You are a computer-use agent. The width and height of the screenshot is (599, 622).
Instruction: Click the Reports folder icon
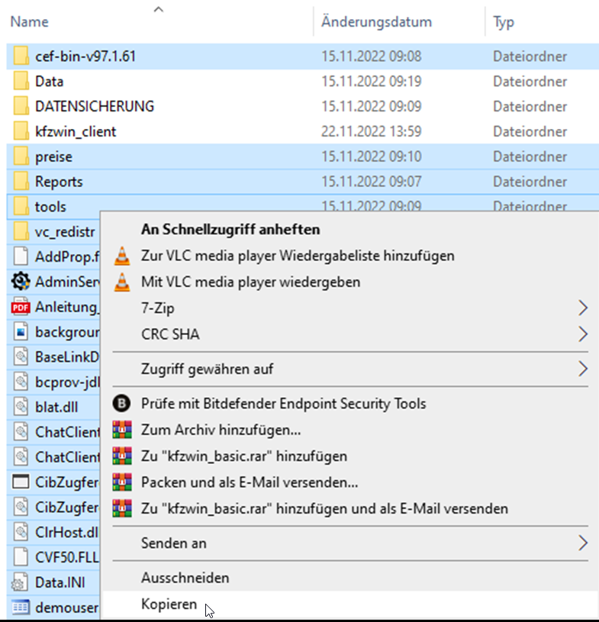pos(21,182)
